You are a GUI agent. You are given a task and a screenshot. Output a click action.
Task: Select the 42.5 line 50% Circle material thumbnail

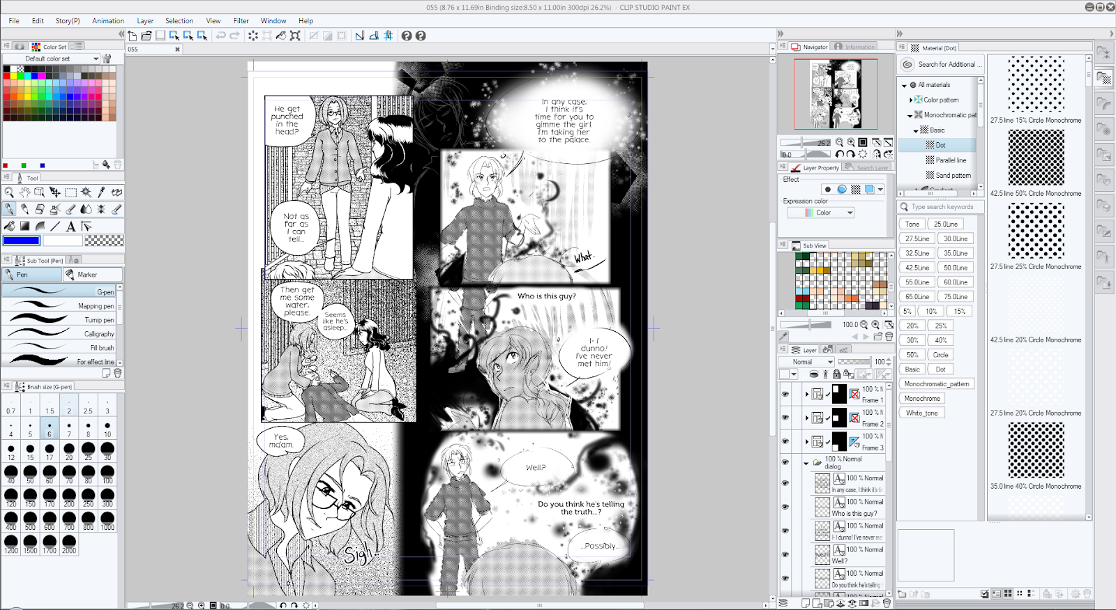(x=1036, y=158)
